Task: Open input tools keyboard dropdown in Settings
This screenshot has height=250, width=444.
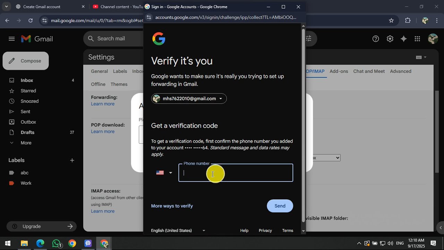Action: point(421,57)
